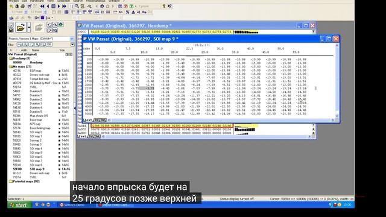
Task: Open the Project menu
Action: (14, 1)
